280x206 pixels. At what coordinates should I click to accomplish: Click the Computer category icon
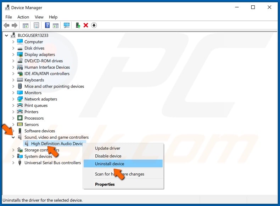(20, 41)
